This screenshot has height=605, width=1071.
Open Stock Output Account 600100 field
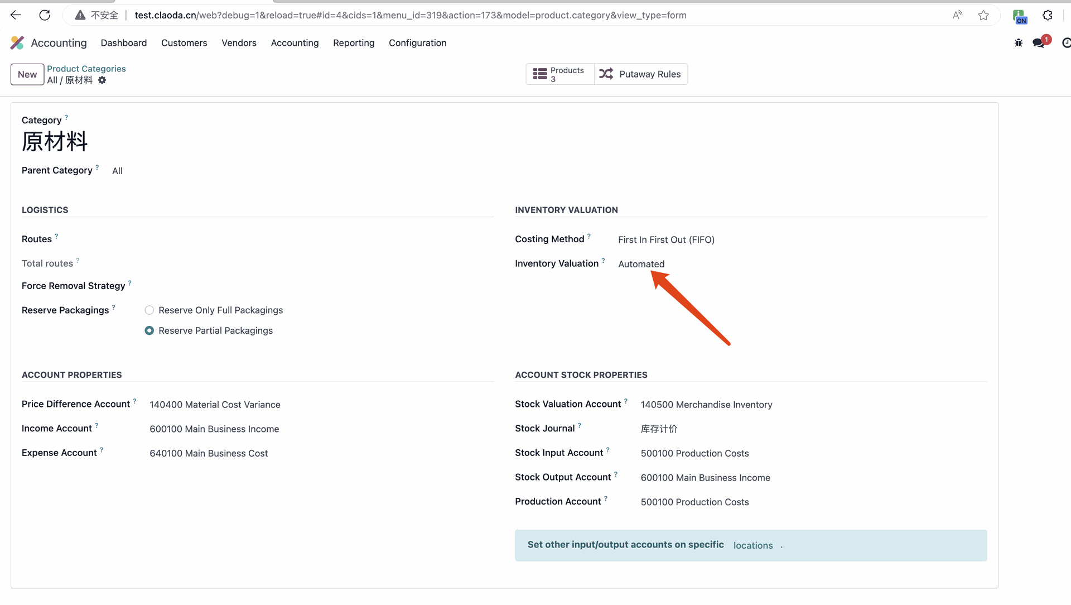pyautogui.click(x=705, y=478)
